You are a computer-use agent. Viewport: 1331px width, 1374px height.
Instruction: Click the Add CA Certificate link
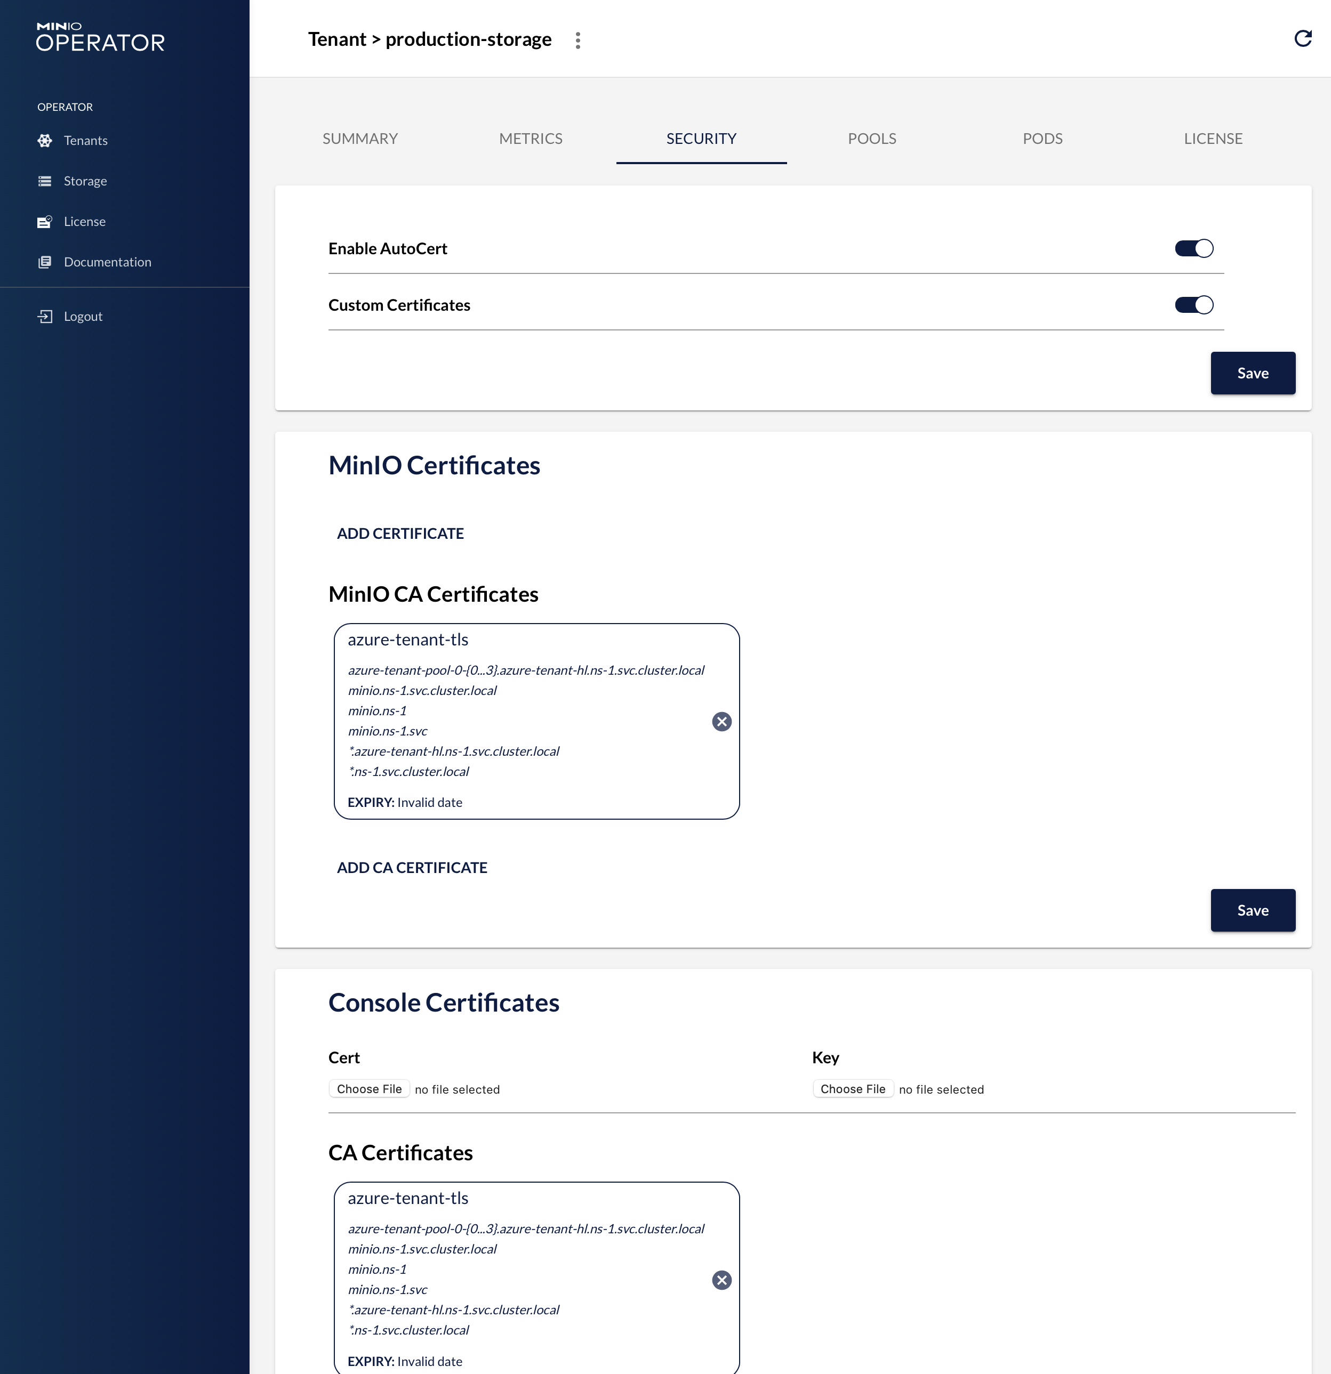[412, 868]
